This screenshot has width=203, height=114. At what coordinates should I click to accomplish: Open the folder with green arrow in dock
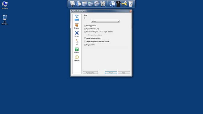click(91, 4)
